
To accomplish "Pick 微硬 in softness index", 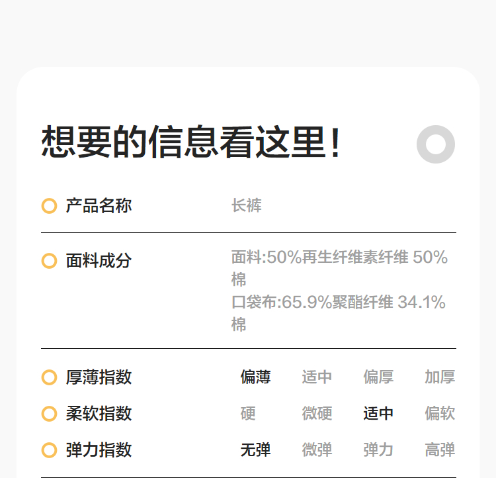I will click(317, 414).
